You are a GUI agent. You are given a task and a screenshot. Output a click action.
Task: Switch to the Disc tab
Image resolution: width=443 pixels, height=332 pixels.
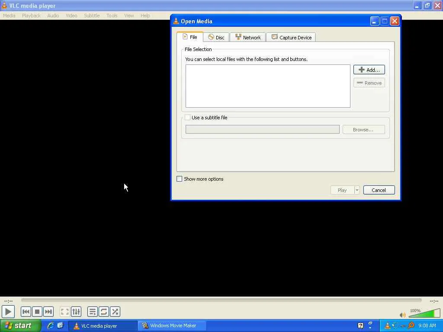pyautogui.click(x=216, y=37)
